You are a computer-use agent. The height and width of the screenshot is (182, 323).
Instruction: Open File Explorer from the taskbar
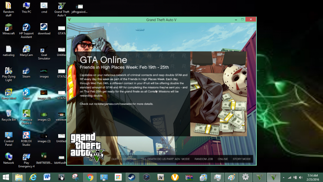coord(19,177)
